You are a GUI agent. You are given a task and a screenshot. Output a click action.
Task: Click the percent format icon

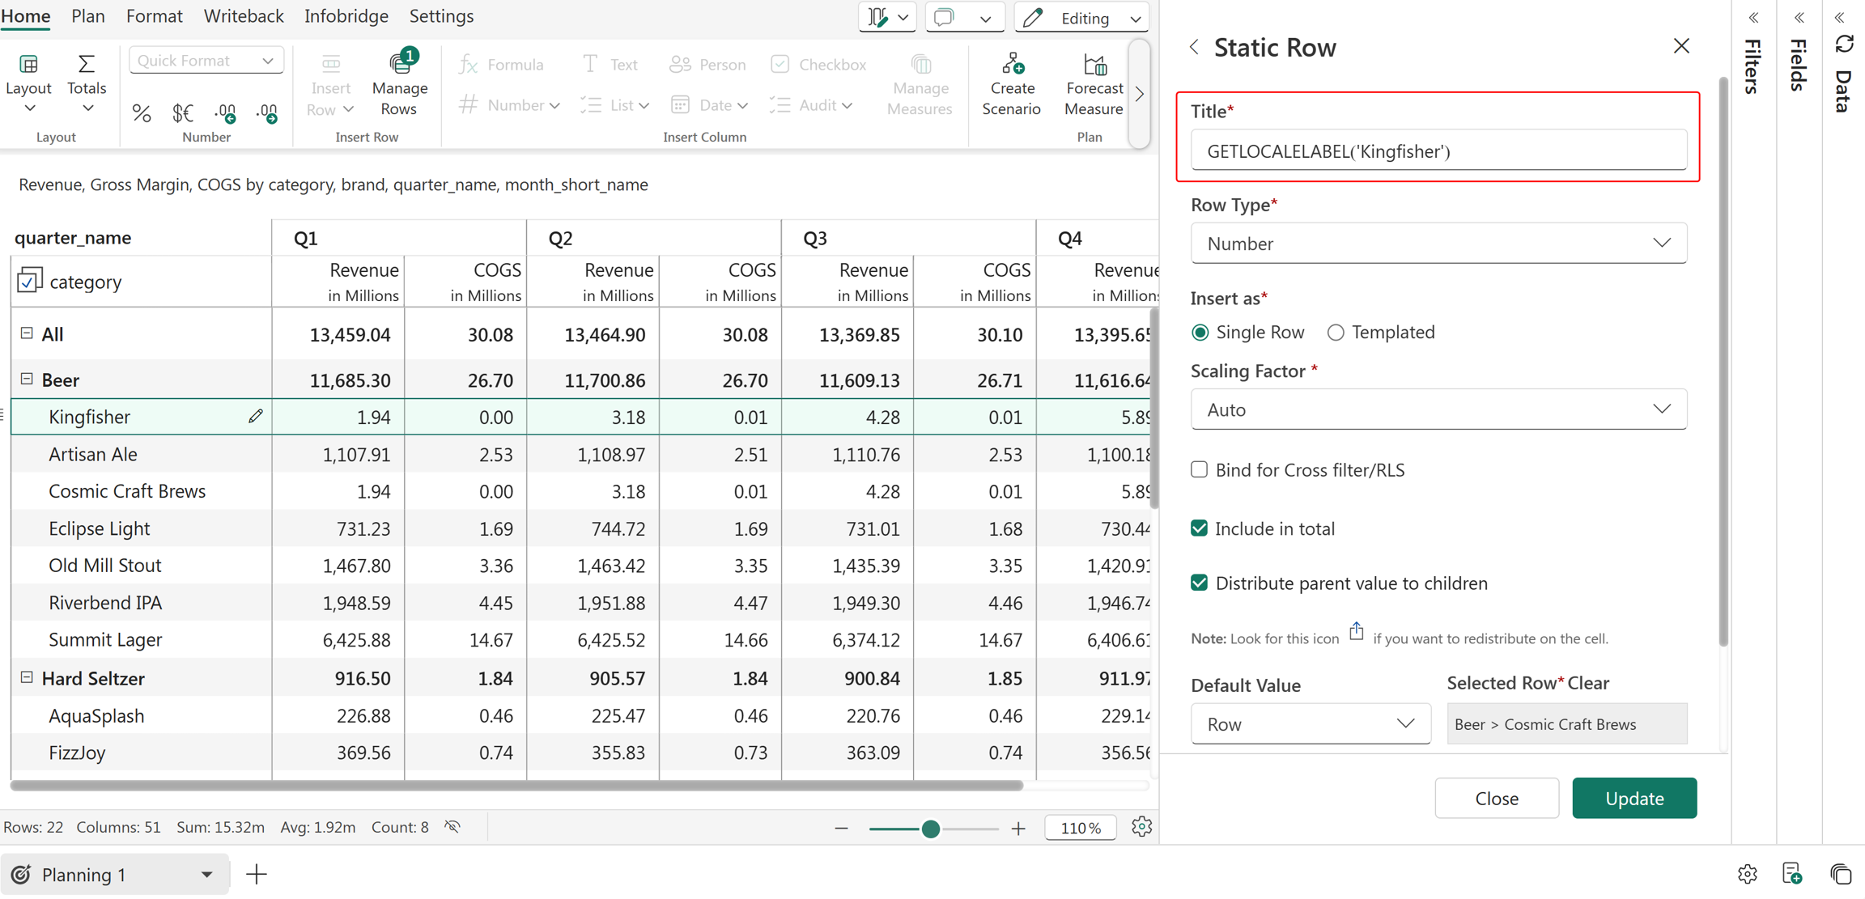pyautogui.click(x=142, y=112)
